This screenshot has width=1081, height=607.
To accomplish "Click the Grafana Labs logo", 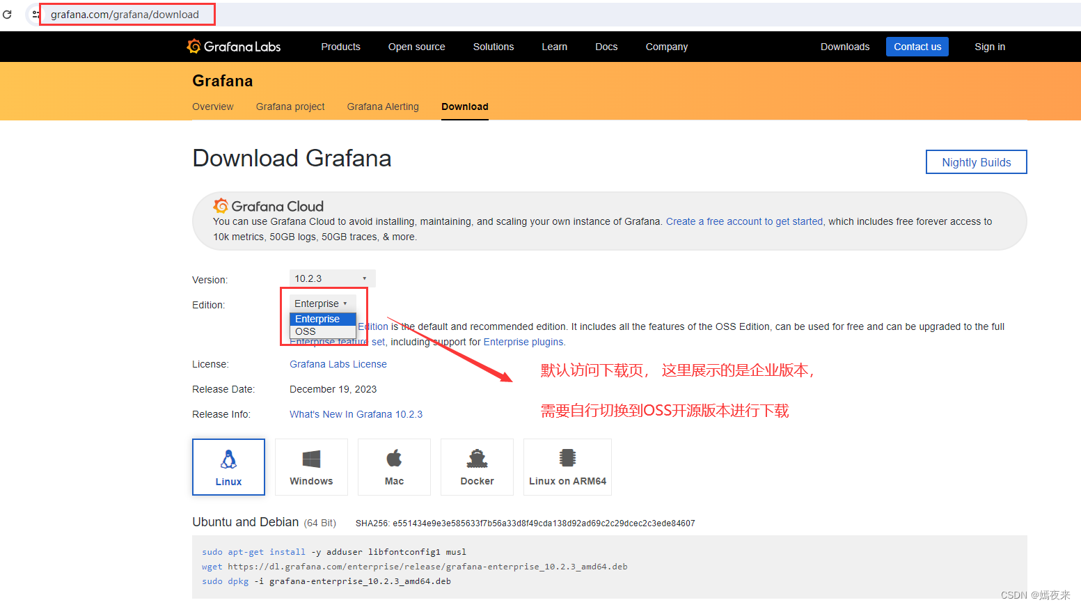I will click(x=234, y=47).
